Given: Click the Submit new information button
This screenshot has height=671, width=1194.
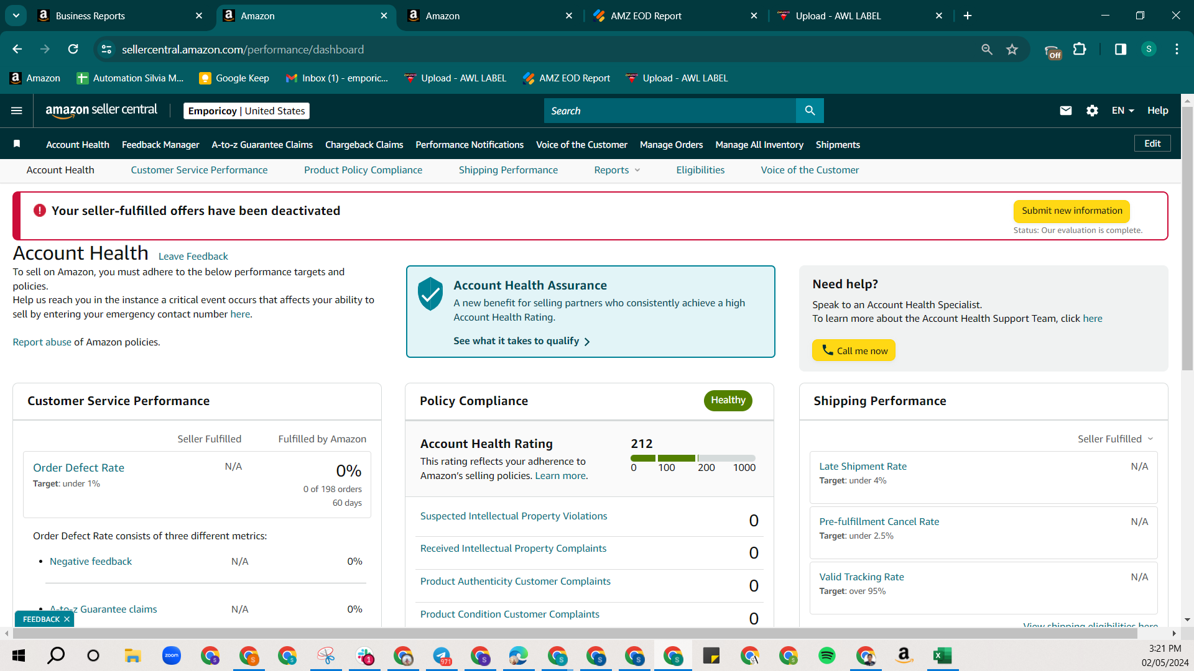Looking at the screenshot, I should pos(1071,211).
